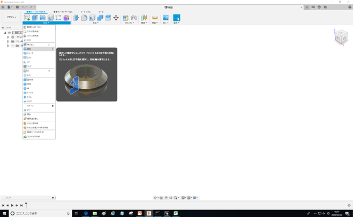This screenshot has height=217, width=353.
Task: Select the Shell toolbar icon
Action: tap(92, 18)
